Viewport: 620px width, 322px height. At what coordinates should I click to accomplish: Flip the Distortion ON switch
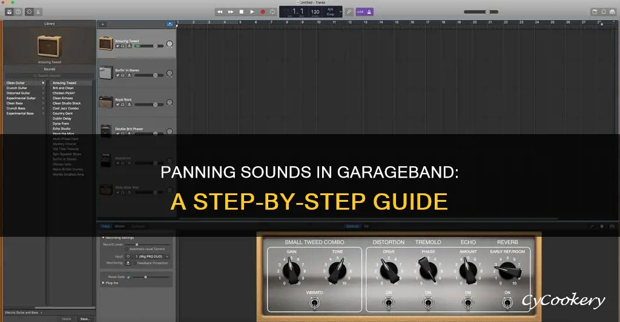pyautogui.click(x=389, y=303)
